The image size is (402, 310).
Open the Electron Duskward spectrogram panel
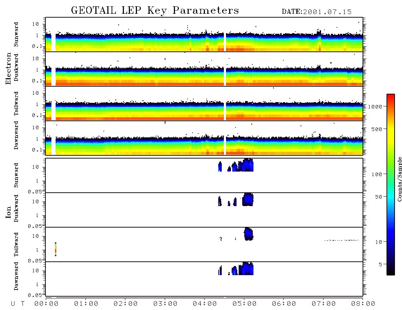204,69
